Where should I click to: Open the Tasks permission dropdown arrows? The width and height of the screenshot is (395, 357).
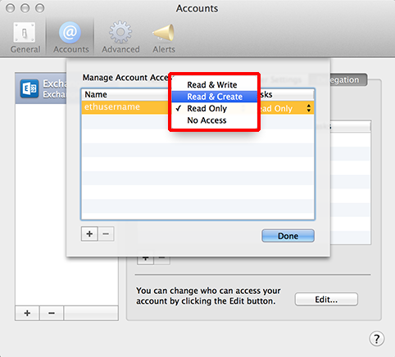tap(309, 108)
